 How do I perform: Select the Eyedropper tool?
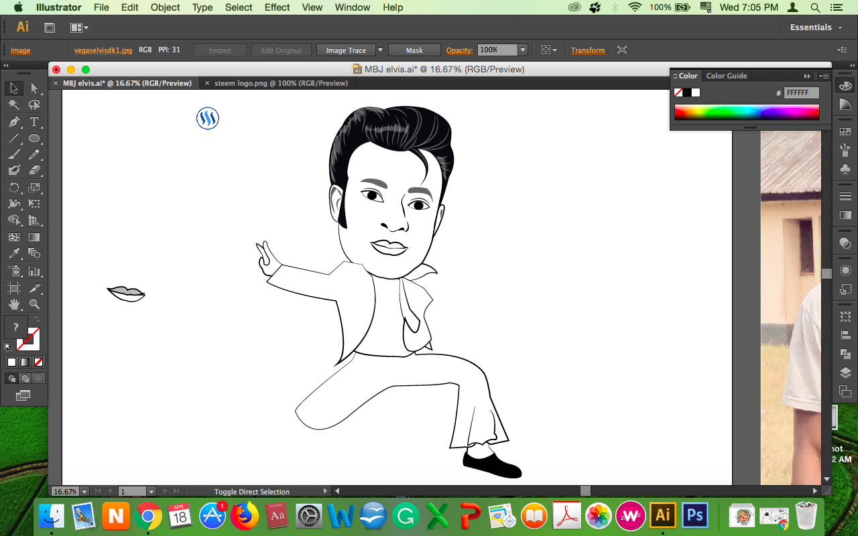[x=14, y=253]
